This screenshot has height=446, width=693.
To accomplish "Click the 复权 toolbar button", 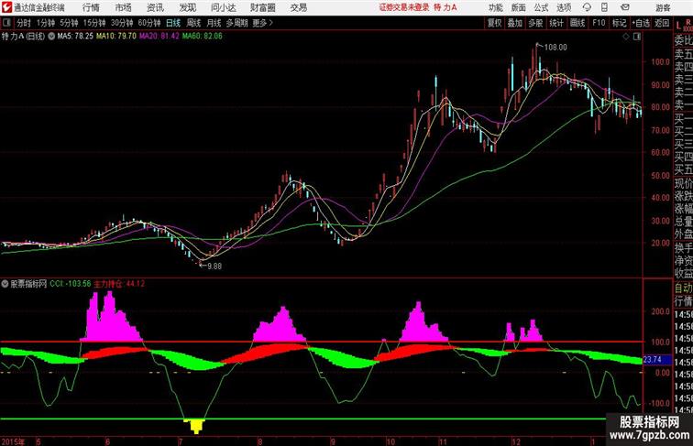I will click(494, 23).
